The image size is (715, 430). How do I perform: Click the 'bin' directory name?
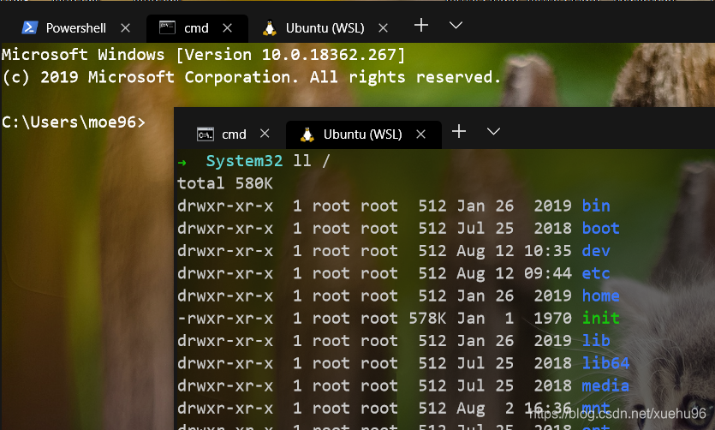tap(596, 206)
